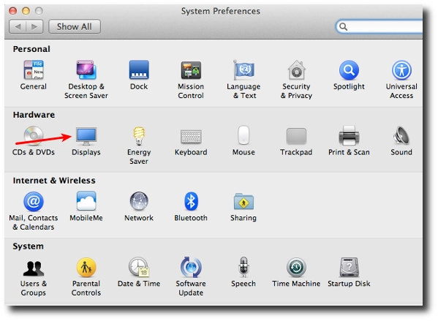Click the Show All button
This screenshot has width=438, height=321.
coord(75,26)
